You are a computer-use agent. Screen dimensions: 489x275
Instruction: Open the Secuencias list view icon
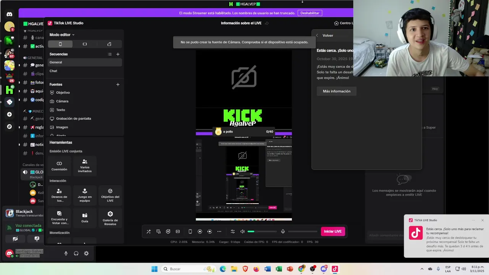(110, 54)
